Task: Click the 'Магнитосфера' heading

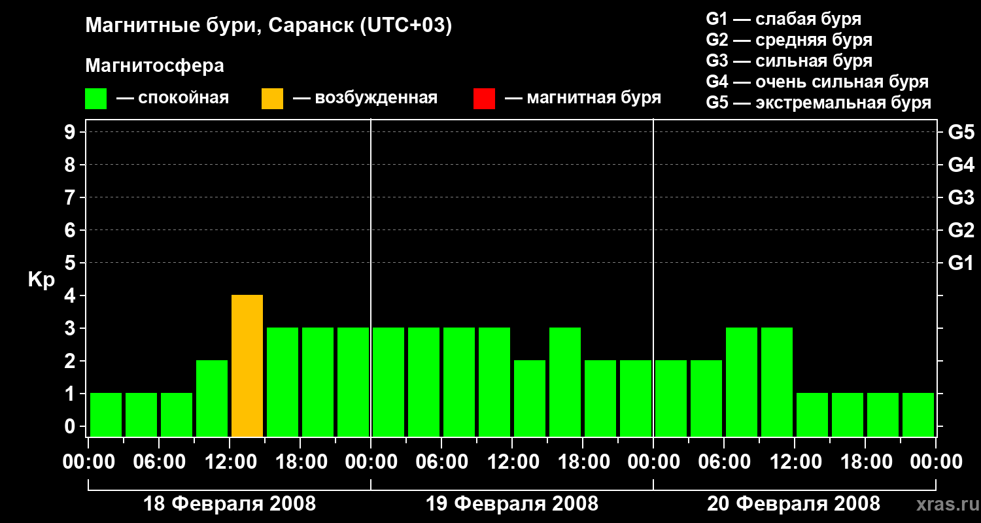Action: click(155, 66)
